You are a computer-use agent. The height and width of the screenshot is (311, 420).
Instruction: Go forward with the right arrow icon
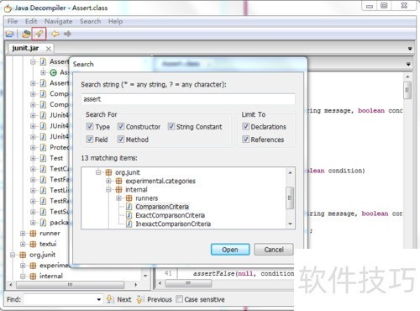tap(67, 34)
